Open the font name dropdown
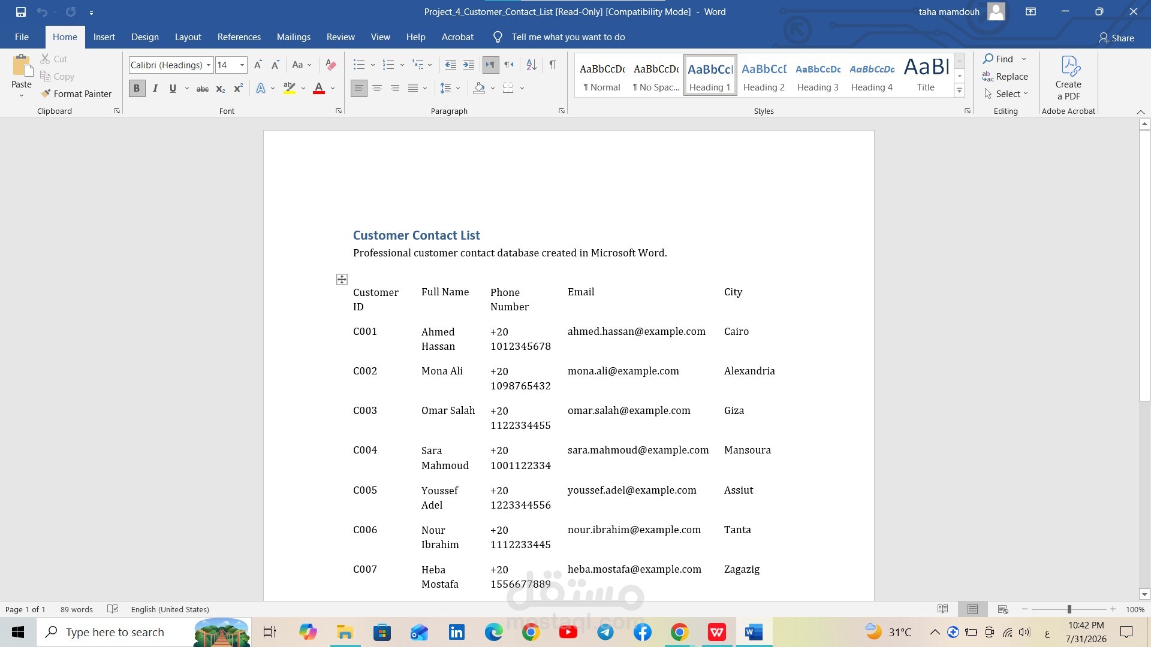The image size is (1151, 647). tap(209, 65)
